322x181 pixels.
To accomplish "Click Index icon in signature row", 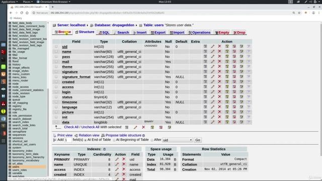I will tap(242, 71).
